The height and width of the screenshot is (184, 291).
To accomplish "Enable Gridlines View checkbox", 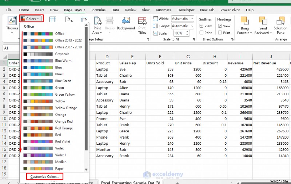I will coord(202,26).
